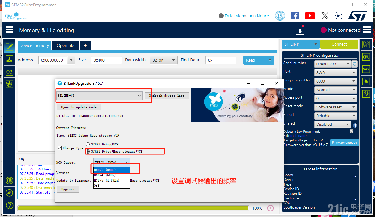This screenshot has height=217, width=375.
Task: Open the Data width 32-bit dropdown
Action: [x=164, y=60]
